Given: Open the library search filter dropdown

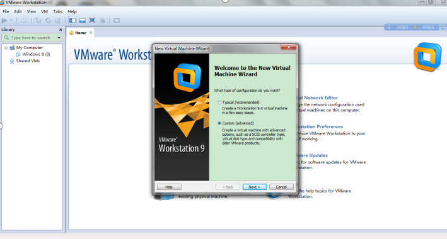Looking at the screenshot, I should (x=59, y=38).
